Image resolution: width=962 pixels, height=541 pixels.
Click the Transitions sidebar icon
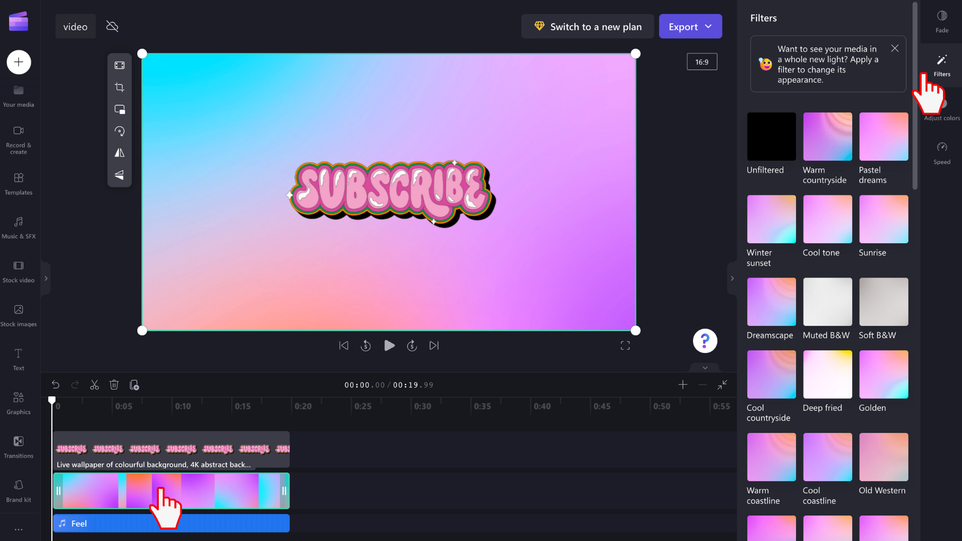(x=19, y=446)
